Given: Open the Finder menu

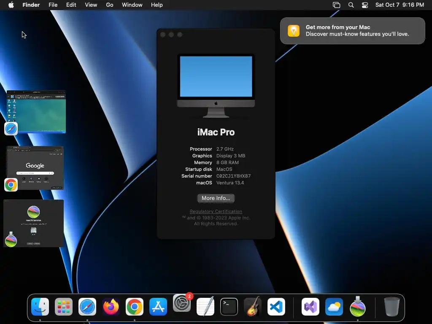Looking at the screenshot, I should tap(31, 5).
